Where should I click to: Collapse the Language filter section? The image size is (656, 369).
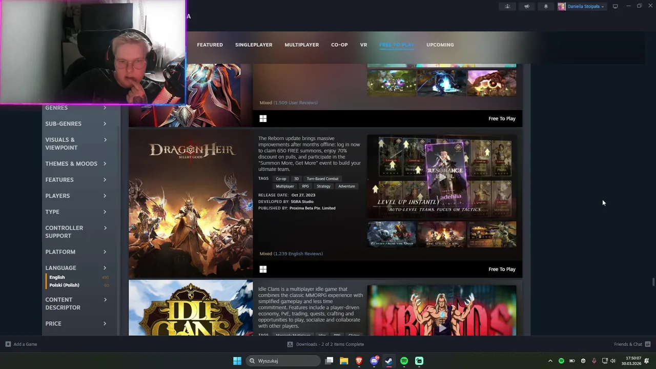click(x=76, y=268)
